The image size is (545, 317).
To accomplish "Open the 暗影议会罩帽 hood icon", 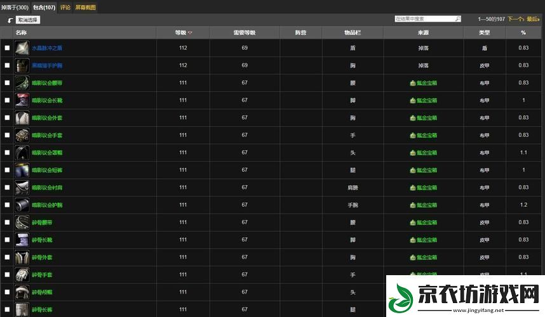I will [22, 153].
